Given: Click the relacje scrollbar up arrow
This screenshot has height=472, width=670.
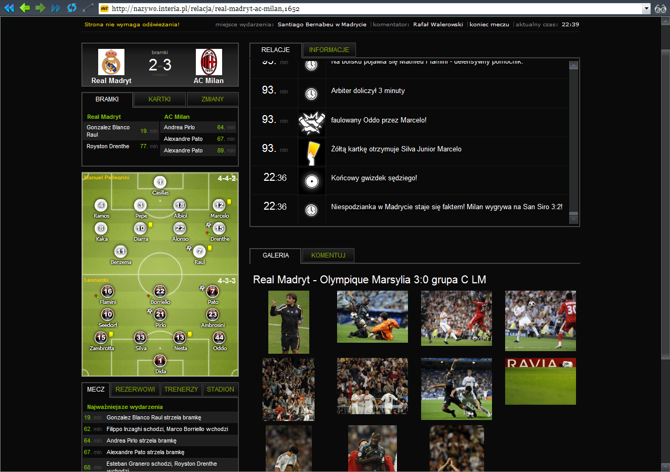Looking at the screenshot, I should click(x=573, y=66).
